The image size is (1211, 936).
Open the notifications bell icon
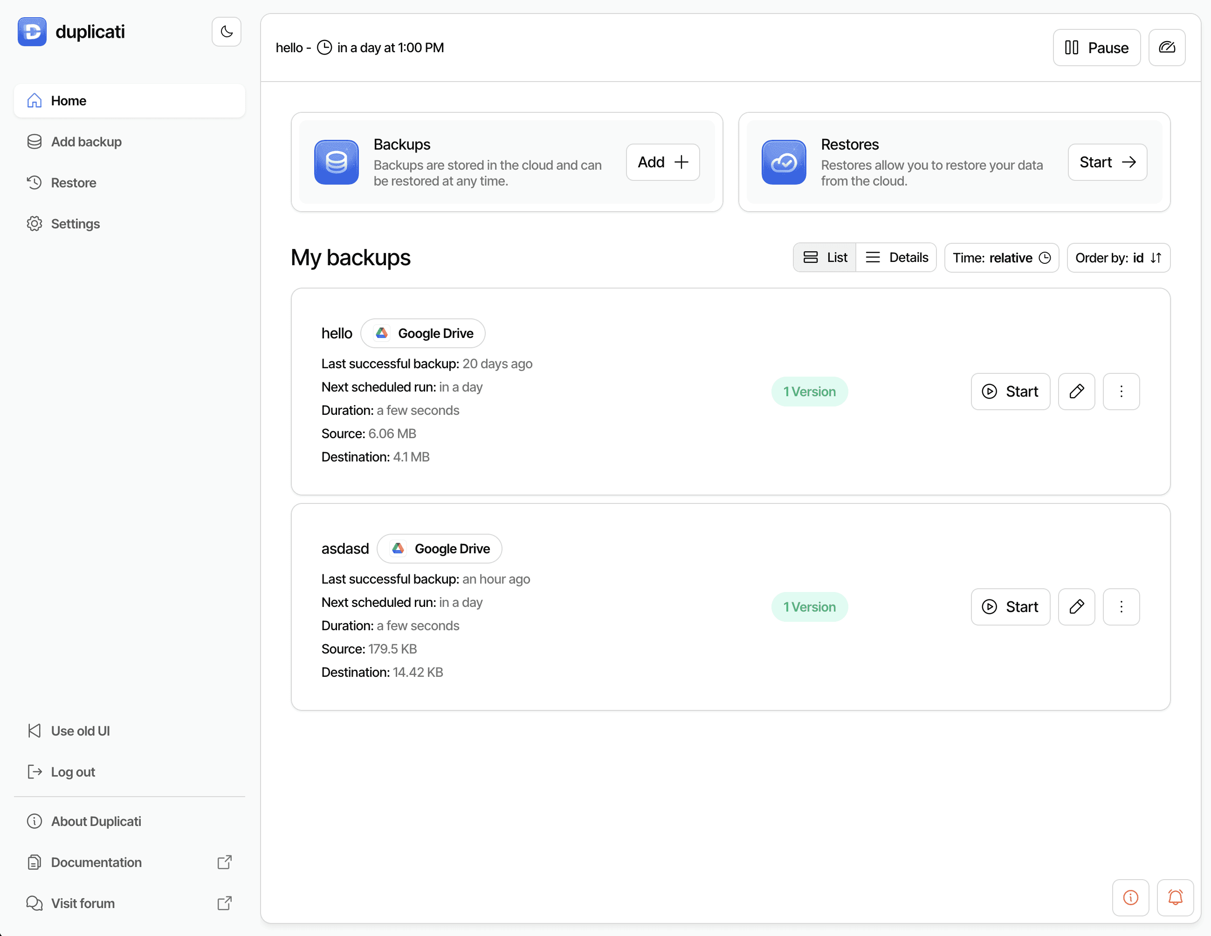1175,897
